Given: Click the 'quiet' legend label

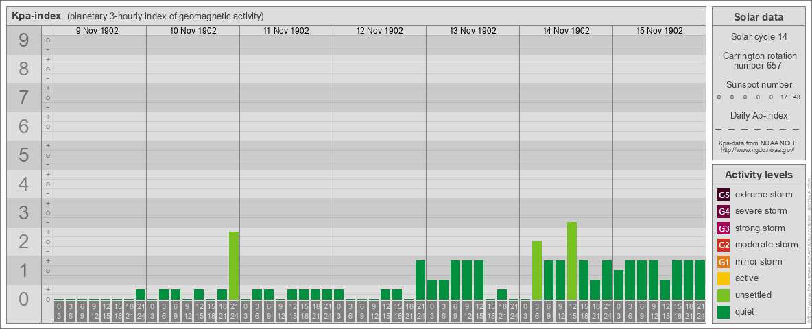Looking at the screenshot, I should coord(746,311).
